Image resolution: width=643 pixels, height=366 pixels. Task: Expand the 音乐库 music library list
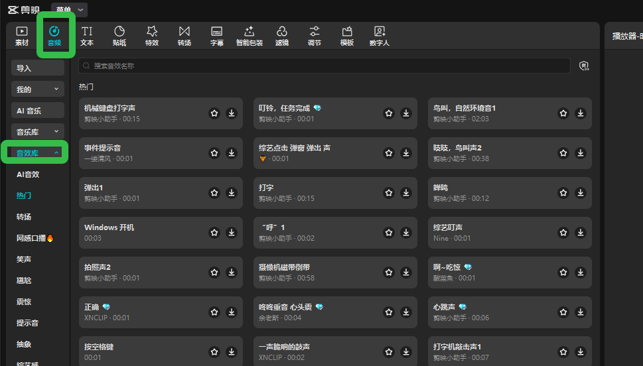[x=38, y=132]
